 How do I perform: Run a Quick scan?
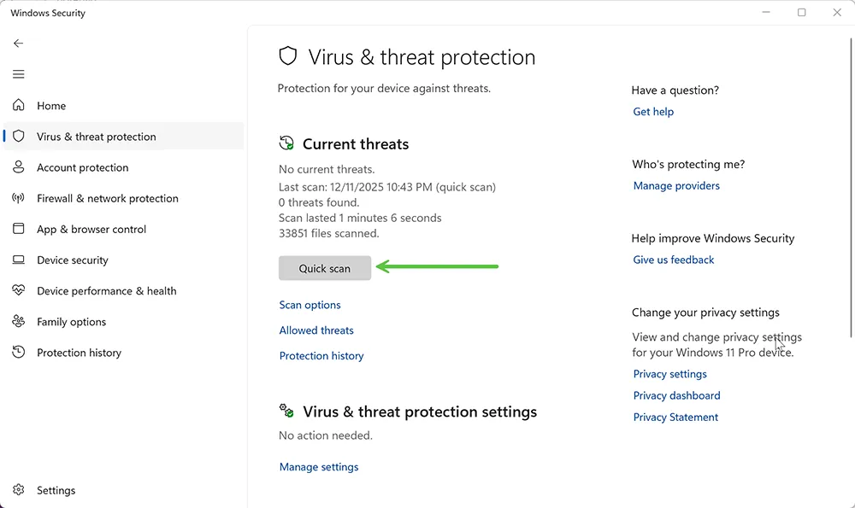(325, 267)
